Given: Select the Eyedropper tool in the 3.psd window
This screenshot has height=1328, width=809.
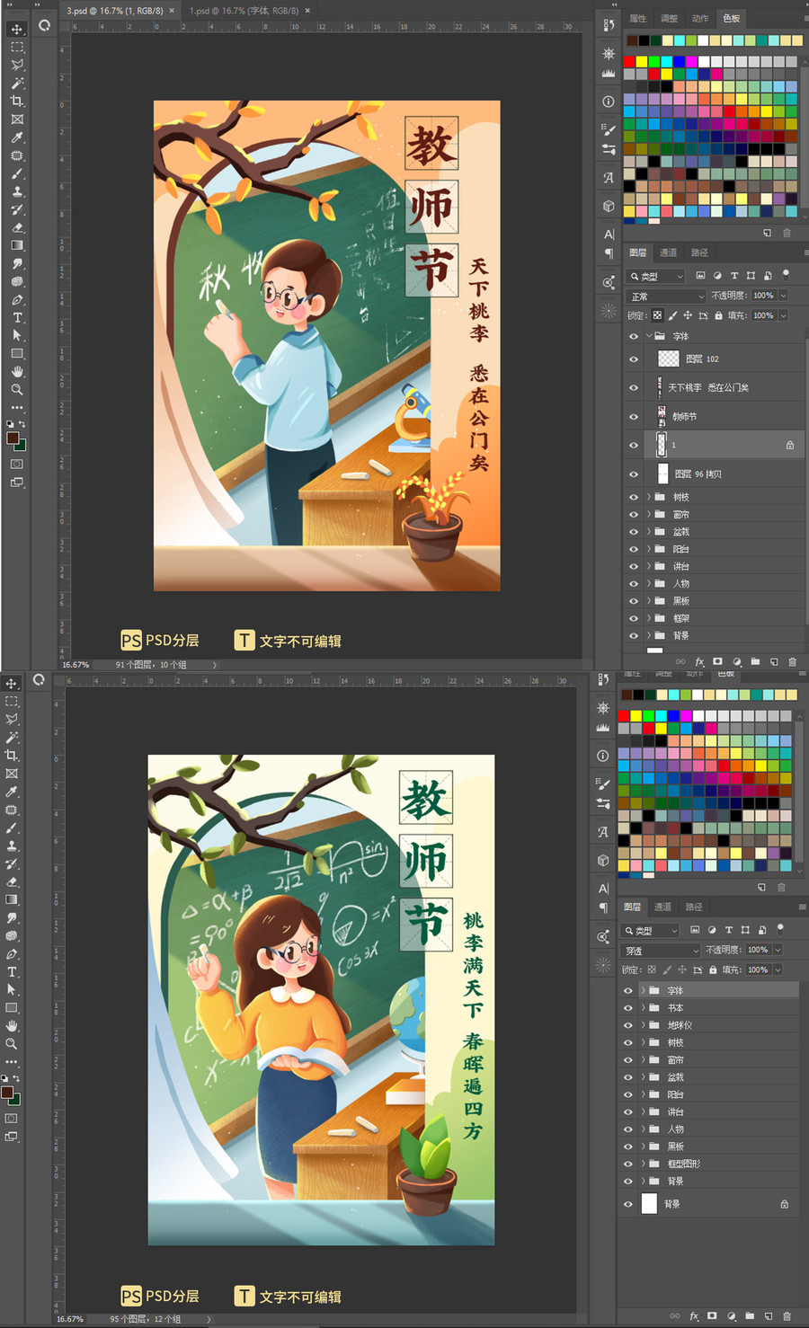Looking at the screenshot, I should 17,137.
